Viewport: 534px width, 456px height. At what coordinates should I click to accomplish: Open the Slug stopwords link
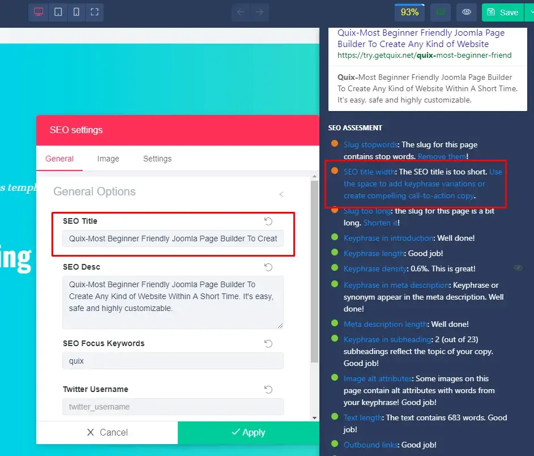coord(370,145)
